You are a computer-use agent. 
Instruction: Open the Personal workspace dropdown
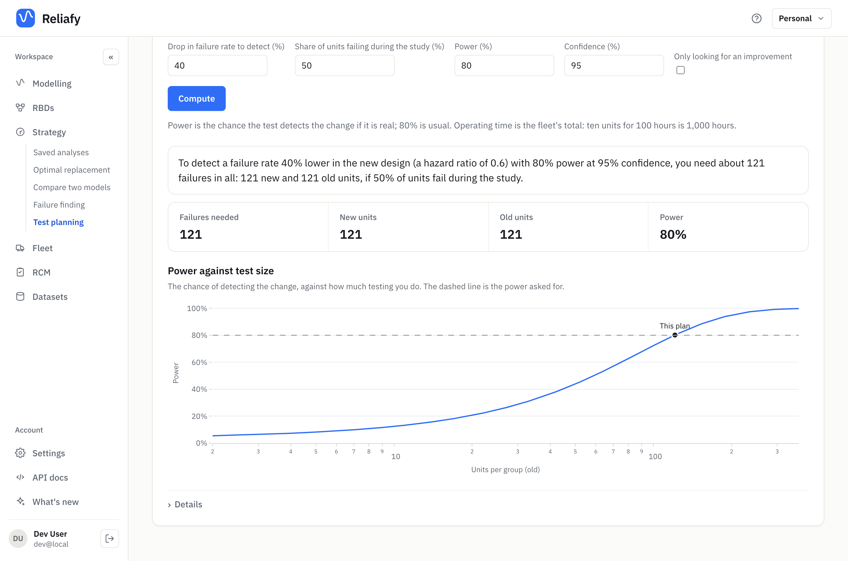click(802, 18)
